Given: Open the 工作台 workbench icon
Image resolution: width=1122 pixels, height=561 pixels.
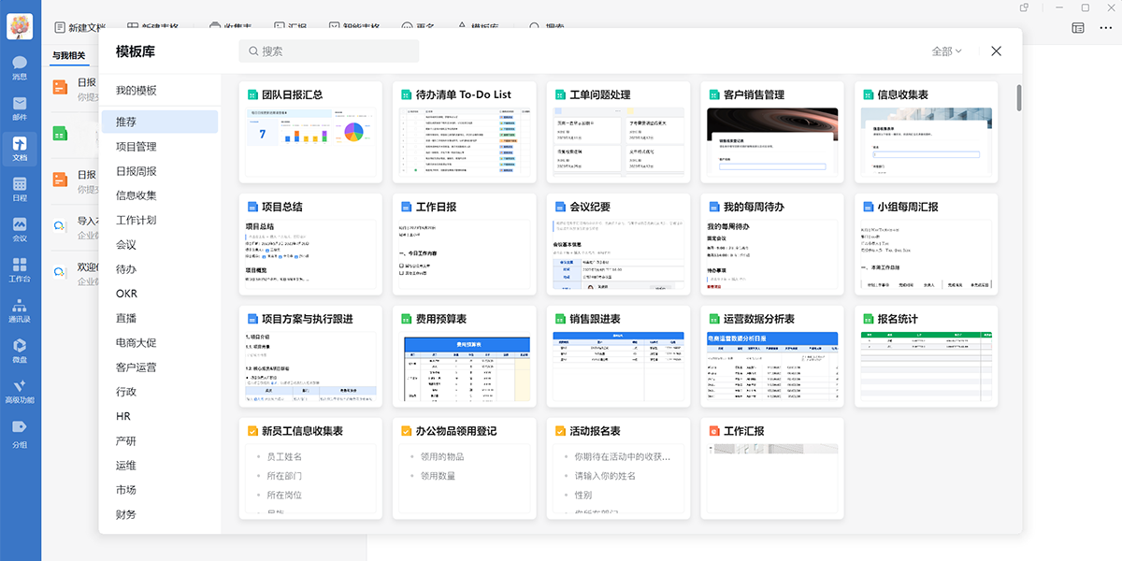Looking at the screenshot, I should coord(20,268).
